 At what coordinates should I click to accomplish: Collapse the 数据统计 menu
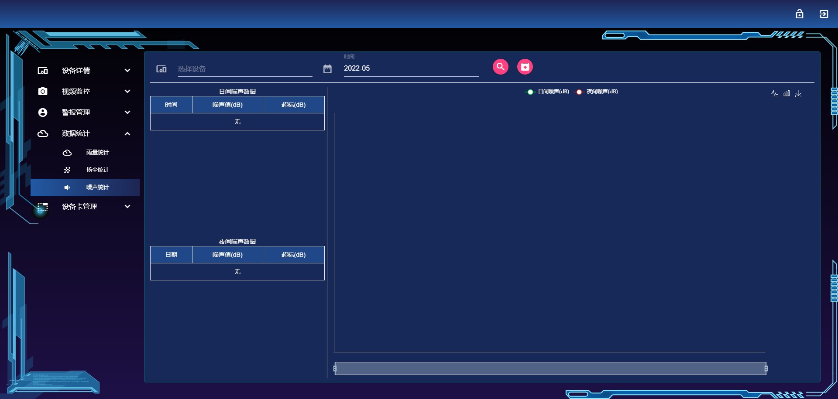point(84,133)
